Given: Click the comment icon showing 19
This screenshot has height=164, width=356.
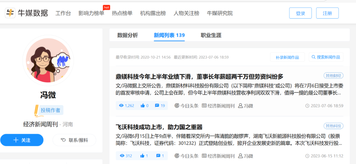Looking at the screenshot, I should (x=157, y=105).
